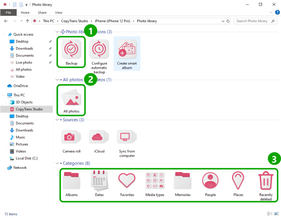Switch to large icons view in status bar
Viewport: 281px width, 218px height.
[277, 214]
